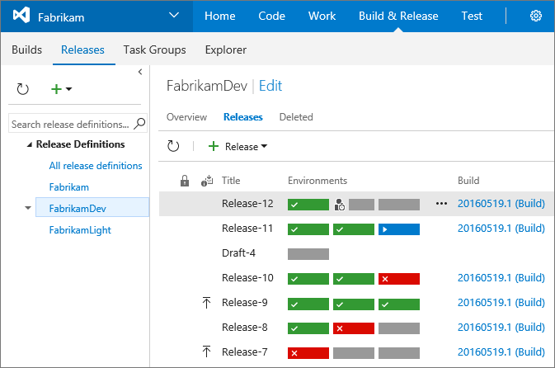Click the pending approval icon on Release-12

tap(339, 204)
